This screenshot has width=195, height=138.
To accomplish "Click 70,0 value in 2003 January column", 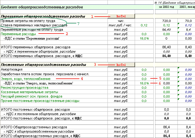I will click(x=188, y=21).
